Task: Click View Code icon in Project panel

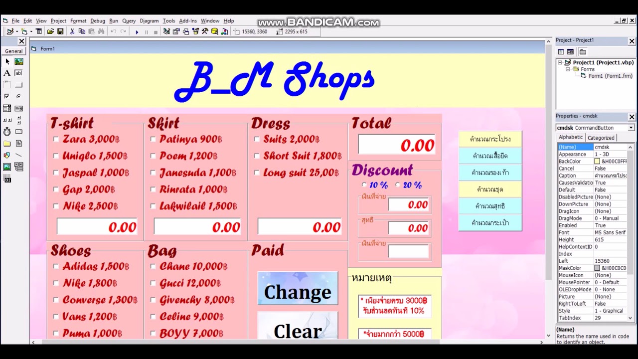Action: [x=561, y=52]
